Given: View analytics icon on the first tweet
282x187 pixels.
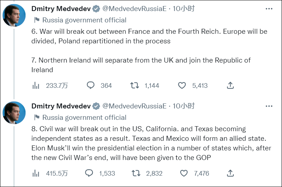Looking at the screenshot, I should (x=36, y=85).
